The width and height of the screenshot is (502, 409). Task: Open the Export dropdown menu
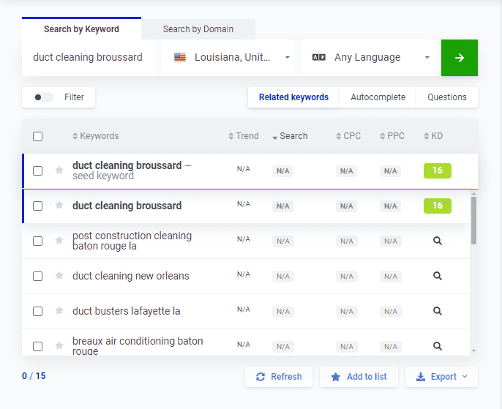[441, 377]
